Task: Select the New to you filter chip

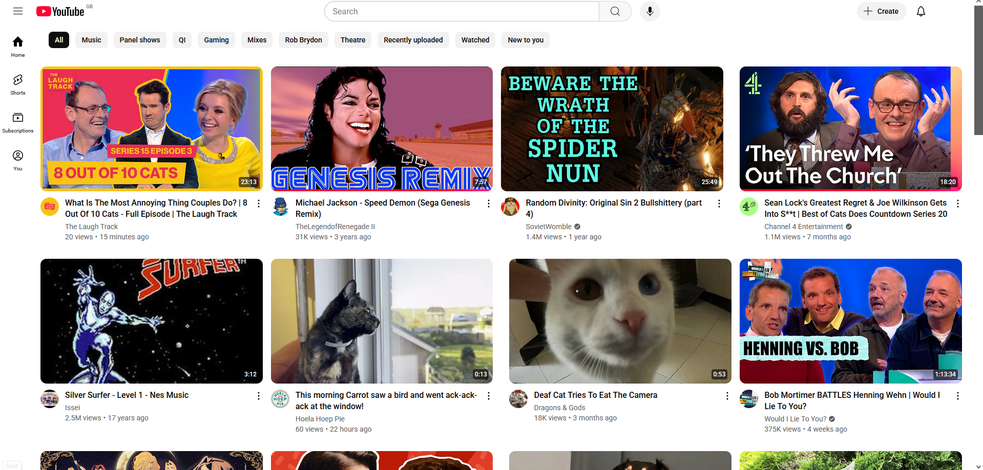Action: [x=526, y=40]
